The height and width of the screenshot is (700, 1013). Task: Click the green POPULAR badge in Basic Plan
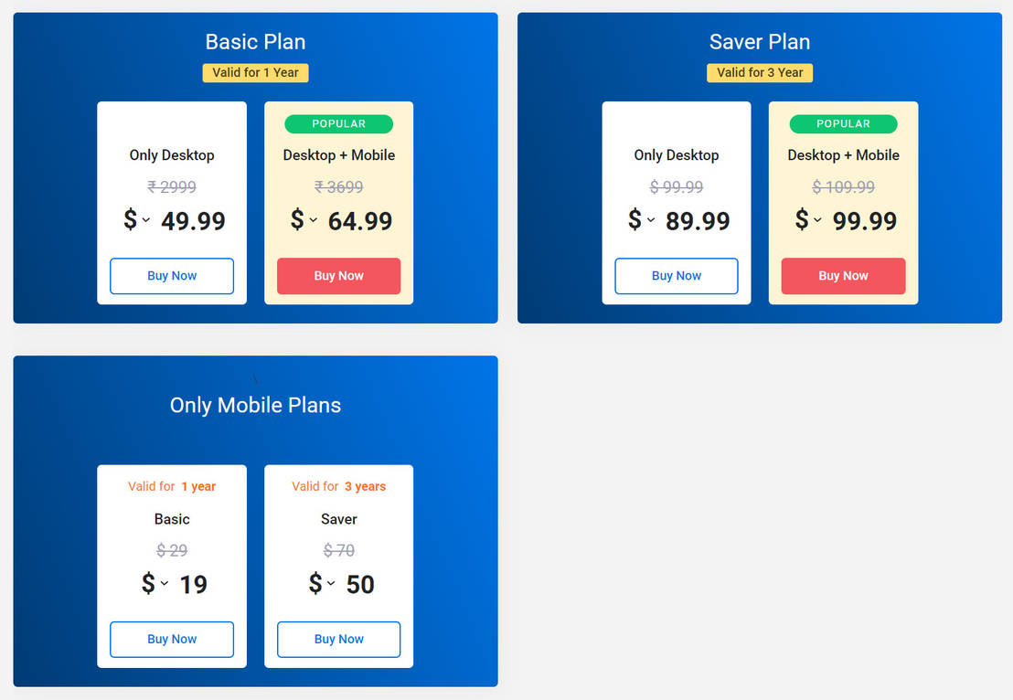click(x=338, y=124)
